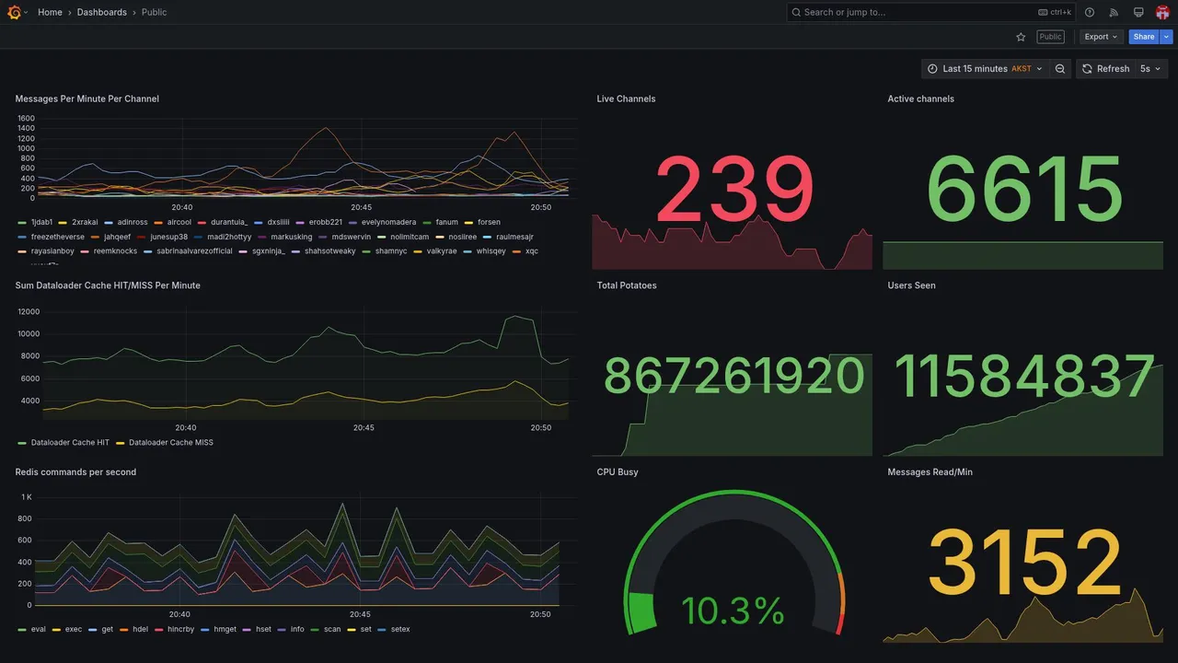Image resolution: width=1178 pixels, height=663 pixels.
Task: Click the 3152 messages value
Action: [x=1025, y=562]
